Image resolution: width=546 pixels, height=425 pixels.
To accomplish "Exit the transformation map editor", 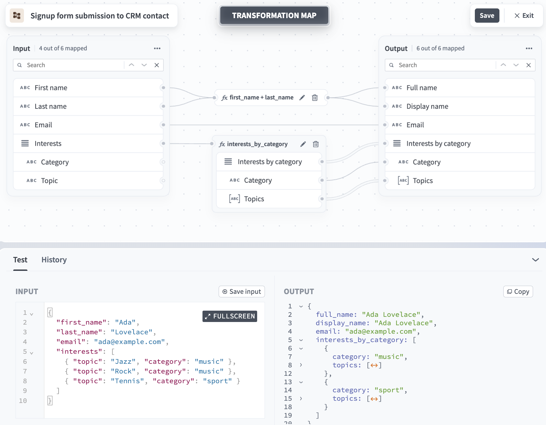I will [524, 16].
